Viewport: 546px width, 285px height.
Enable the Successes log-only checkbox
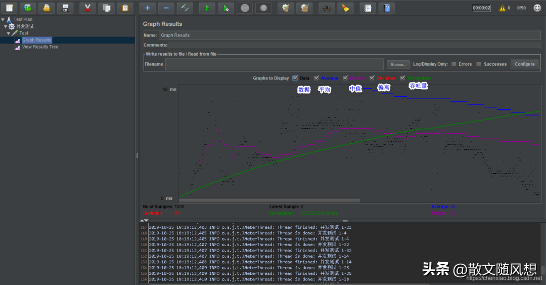click(479, 64)
